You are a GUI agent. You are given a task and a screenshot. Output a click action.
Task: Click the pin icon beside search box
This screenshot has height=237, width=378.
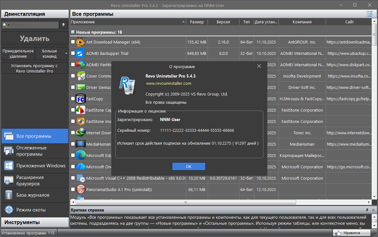click(64, 25)
